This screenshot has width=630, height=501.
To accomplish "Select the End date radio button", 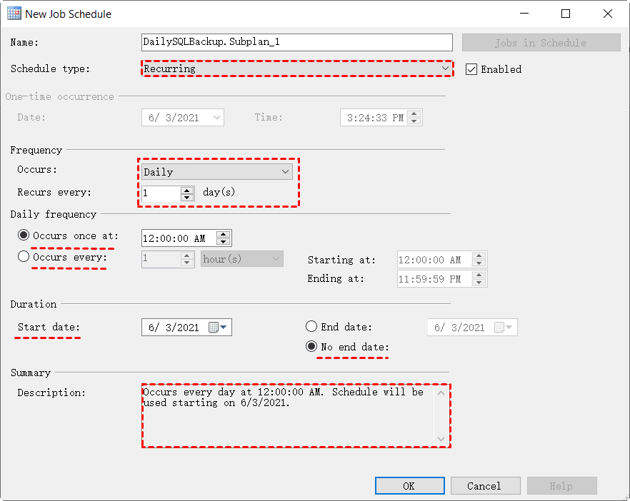I will click(311, 327).
